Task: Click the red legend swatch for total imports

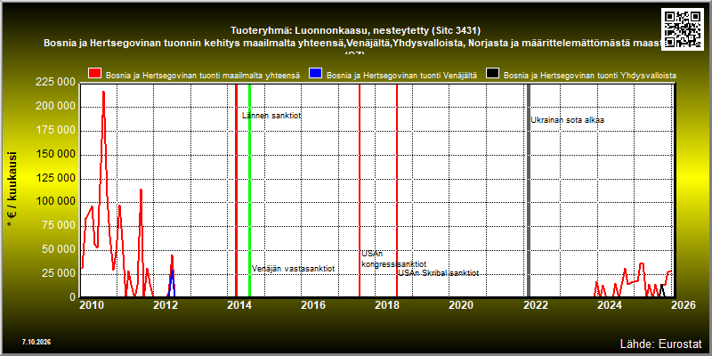Action: pyautogui.click(x=95, y=75)
